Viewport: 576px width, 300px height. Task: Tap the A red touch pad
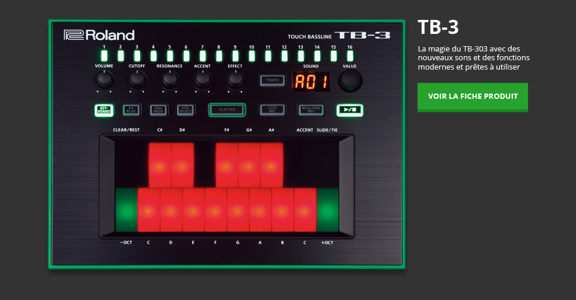[x=260, y=210]
